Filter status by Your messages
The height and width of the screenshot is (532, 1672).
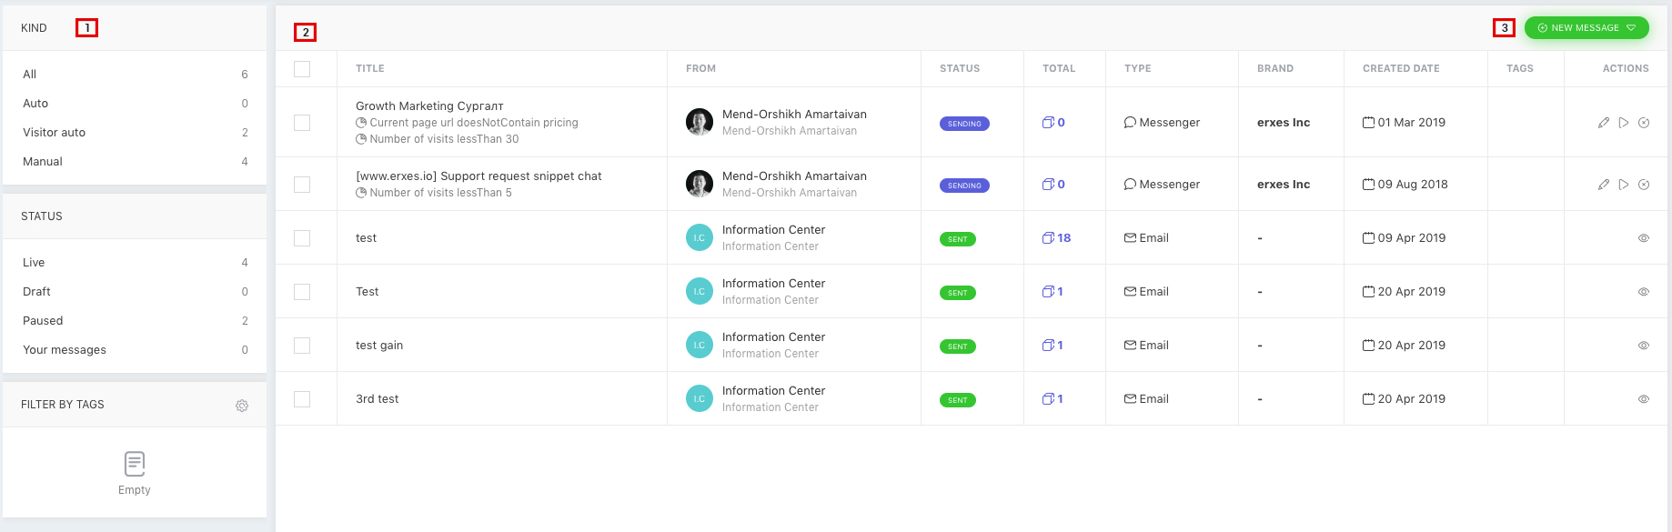pyautogui.click(x=135, y=350)
